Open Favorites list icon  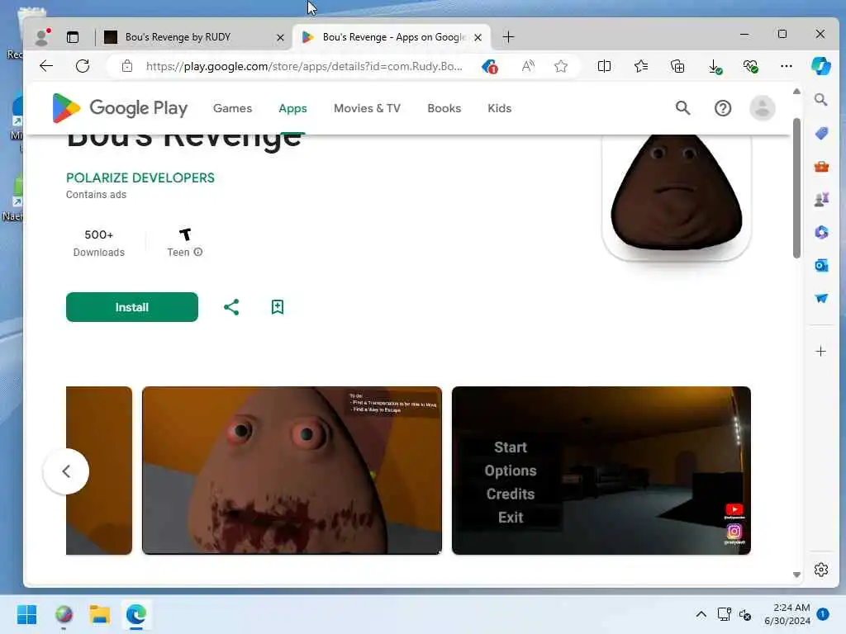[x=641, y=66]
